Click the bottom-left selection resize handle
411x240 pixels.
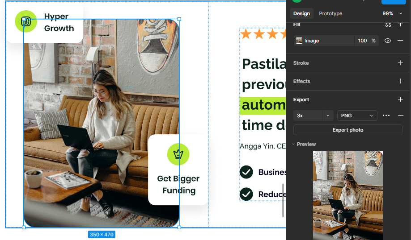24,228
